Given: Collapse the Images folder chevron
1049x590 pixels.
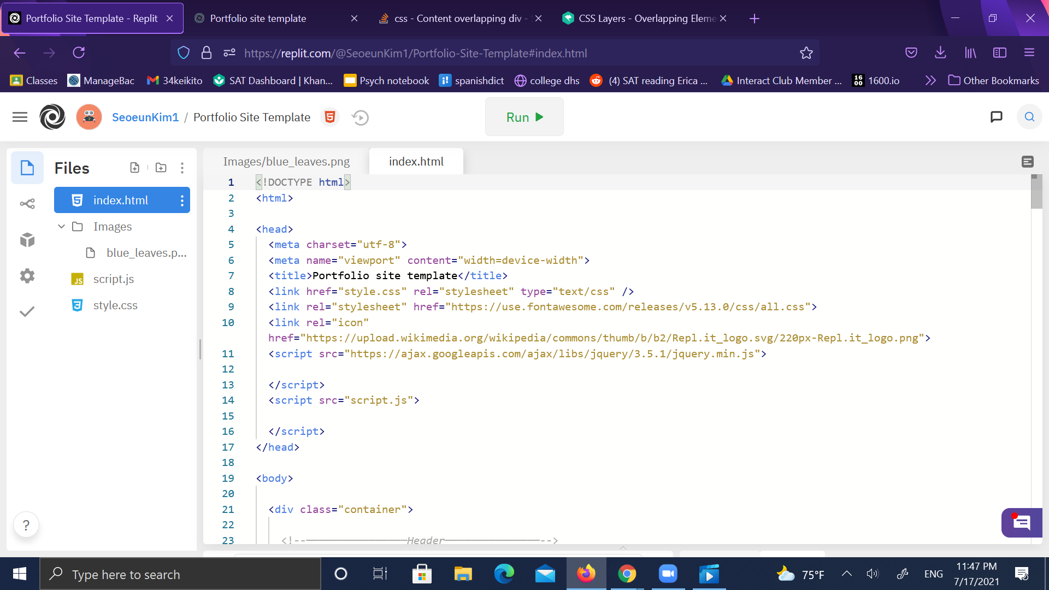Looking at the screenshot, I should point(61,227).
